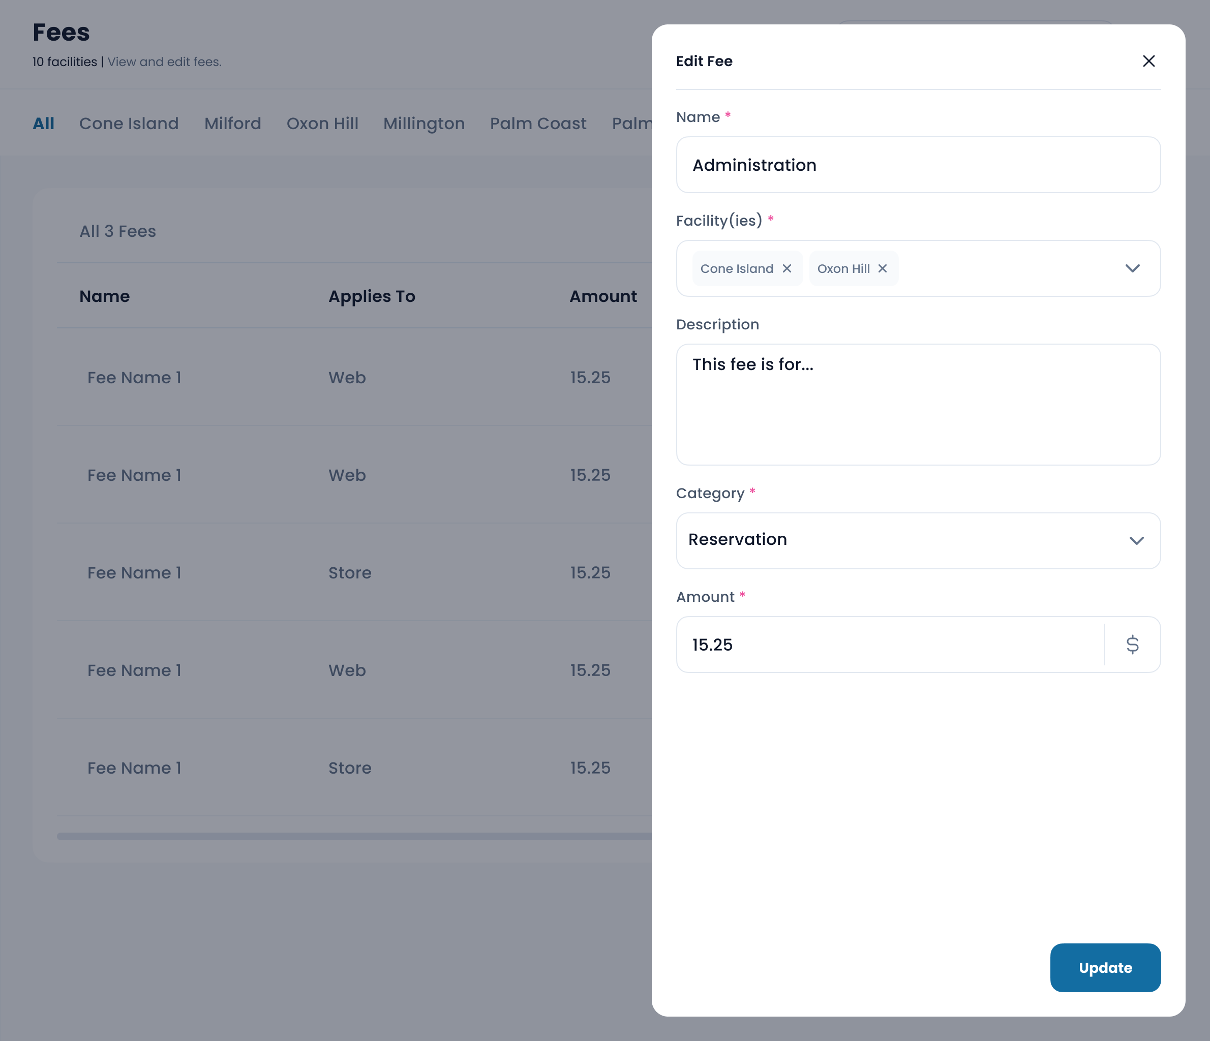
Task: Close the Edit Fee panel
Action: tap(1148, 62)
